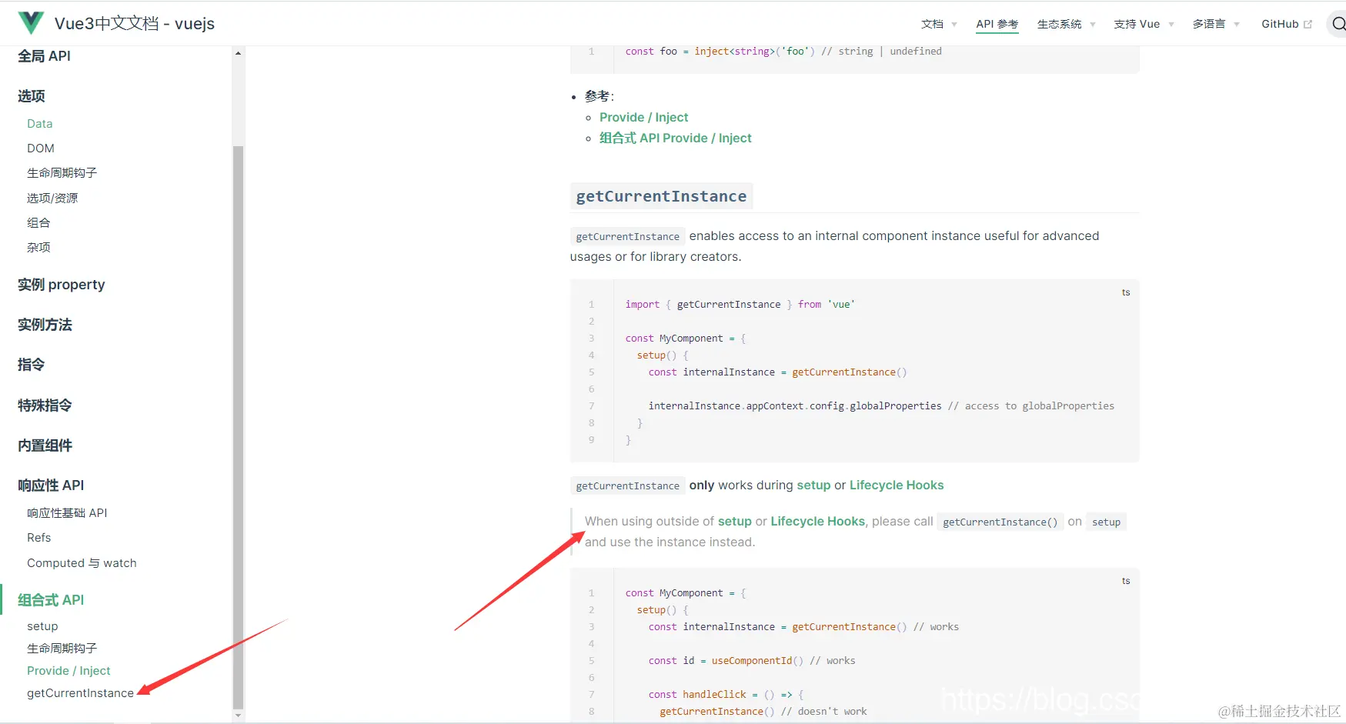Image resolution: width=1346 pixels, height=724 pixels.
Task: Collapse the 响应性 API sidebar section
Action: coord(51,485)
